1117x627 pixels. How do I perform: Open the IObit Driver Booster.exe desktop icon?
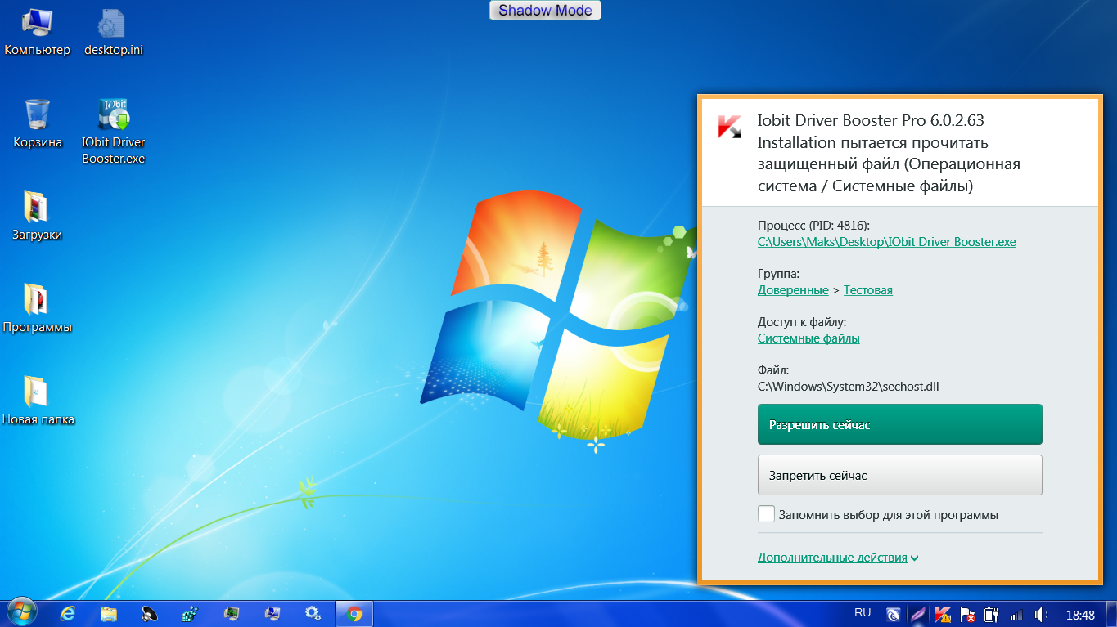(x=113, y=116)
